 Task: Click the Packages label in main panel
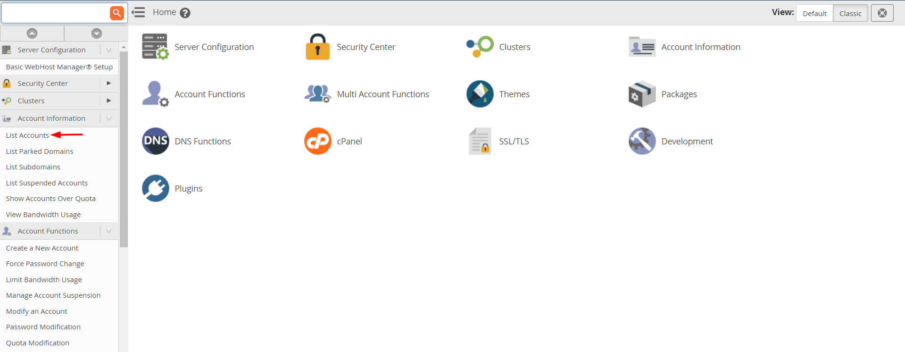pos(679,94)
